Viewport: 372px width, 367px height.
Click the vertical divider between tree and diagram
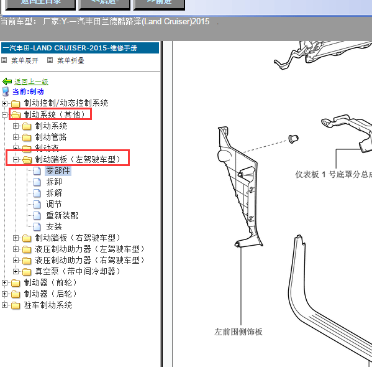point(162,204)
